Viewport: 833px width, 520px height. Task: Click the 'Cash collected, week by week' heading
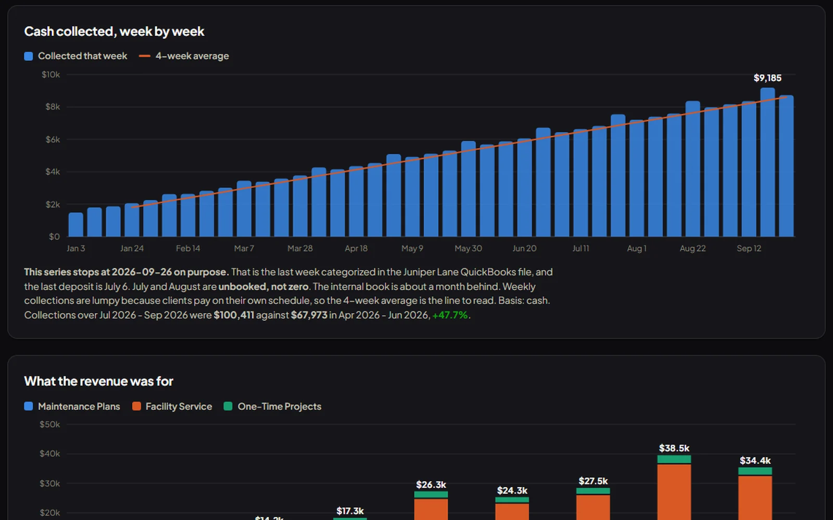click(114, 32)
